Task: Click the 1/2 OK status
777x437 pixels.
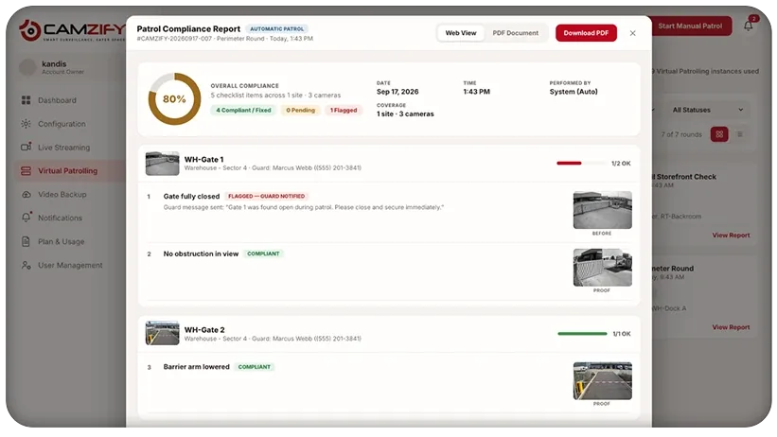Action: click(621, 163)
